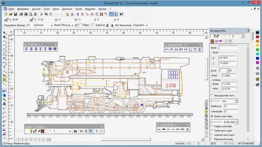262x147 pixels.
Task: Select the red color swatch
Action: pos(258,37)
